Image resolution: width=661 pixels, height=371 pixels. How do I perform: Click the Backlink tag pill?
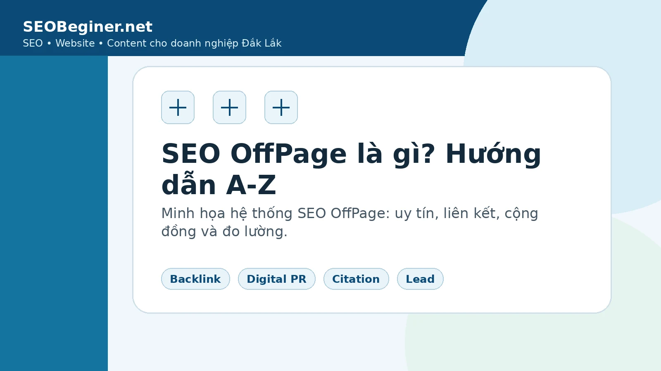pyautogui.click(x=195, y=279)
